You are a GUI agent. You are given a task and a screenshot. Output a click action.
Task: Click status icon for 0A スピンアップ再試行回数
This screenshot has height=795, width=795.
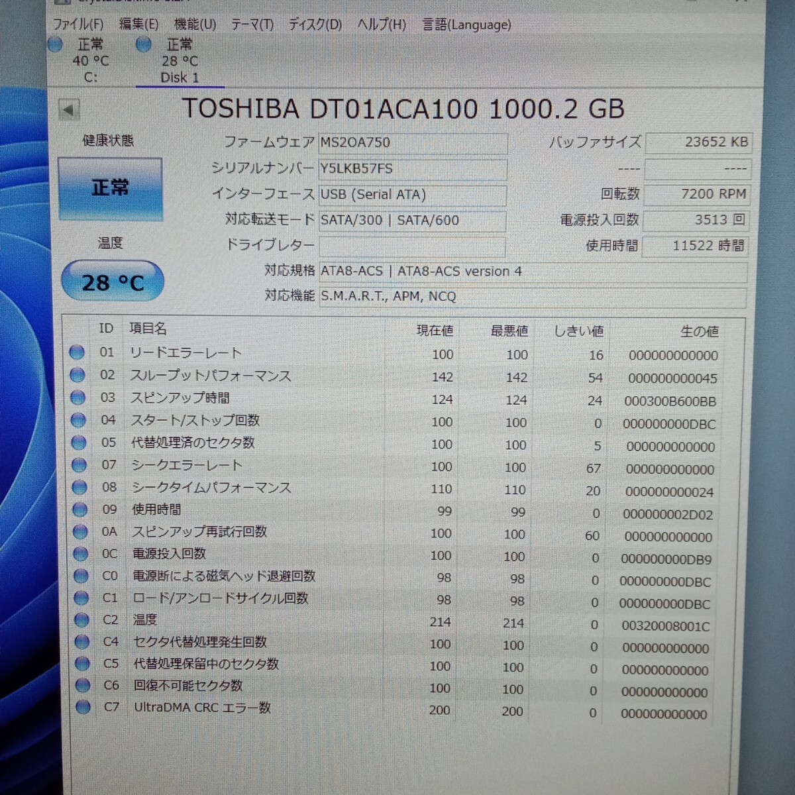point(80,531)
